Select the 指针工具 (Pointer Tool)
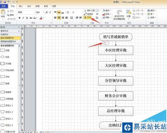The height and width of the screenshot is (133, 167). pyautogui.click(x=90, y=10)
